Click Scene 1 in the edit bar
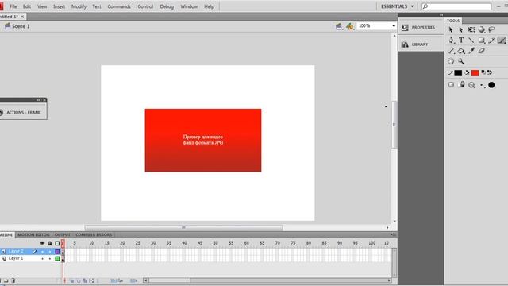508x286 pixels. [x=17, y=26]
